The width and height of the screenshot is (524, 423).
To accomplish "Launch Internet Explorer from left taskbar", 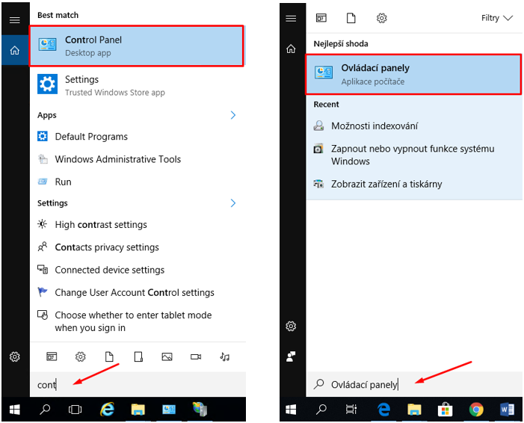I will 107,410.
